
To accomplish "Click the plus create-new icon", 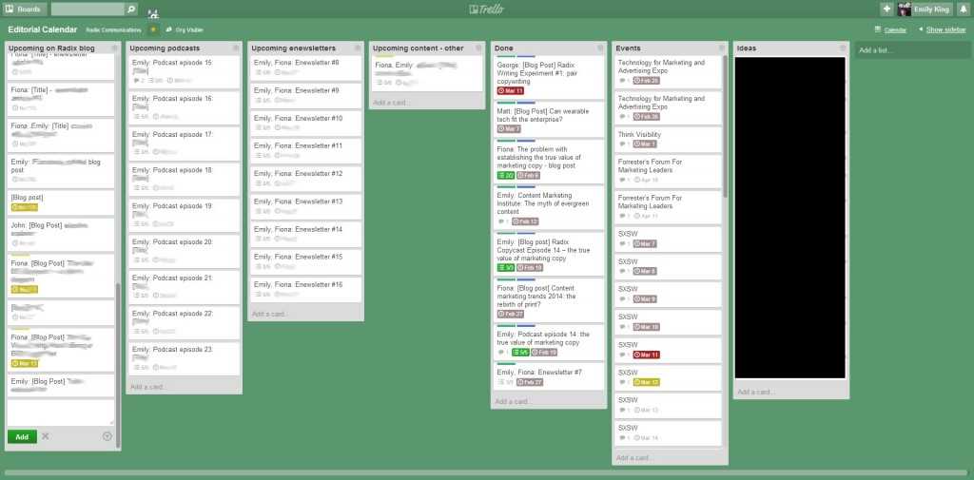I will 886,10.
